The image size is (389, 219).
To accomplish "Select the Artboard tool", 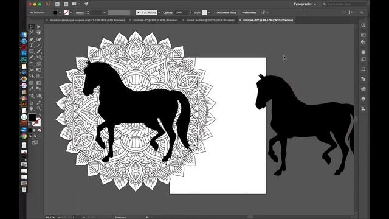I will (x=32, y=103).
